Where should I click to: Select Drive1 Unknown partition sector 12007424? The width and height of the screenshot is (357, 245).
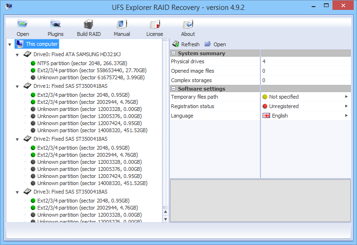[x=89, y=123]
